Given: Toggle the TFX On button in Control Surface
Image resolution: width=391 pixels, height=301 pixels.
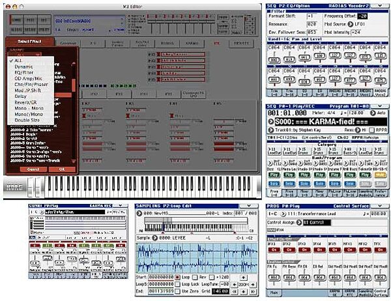Looking at the screenshot, I should pos(380,250).
